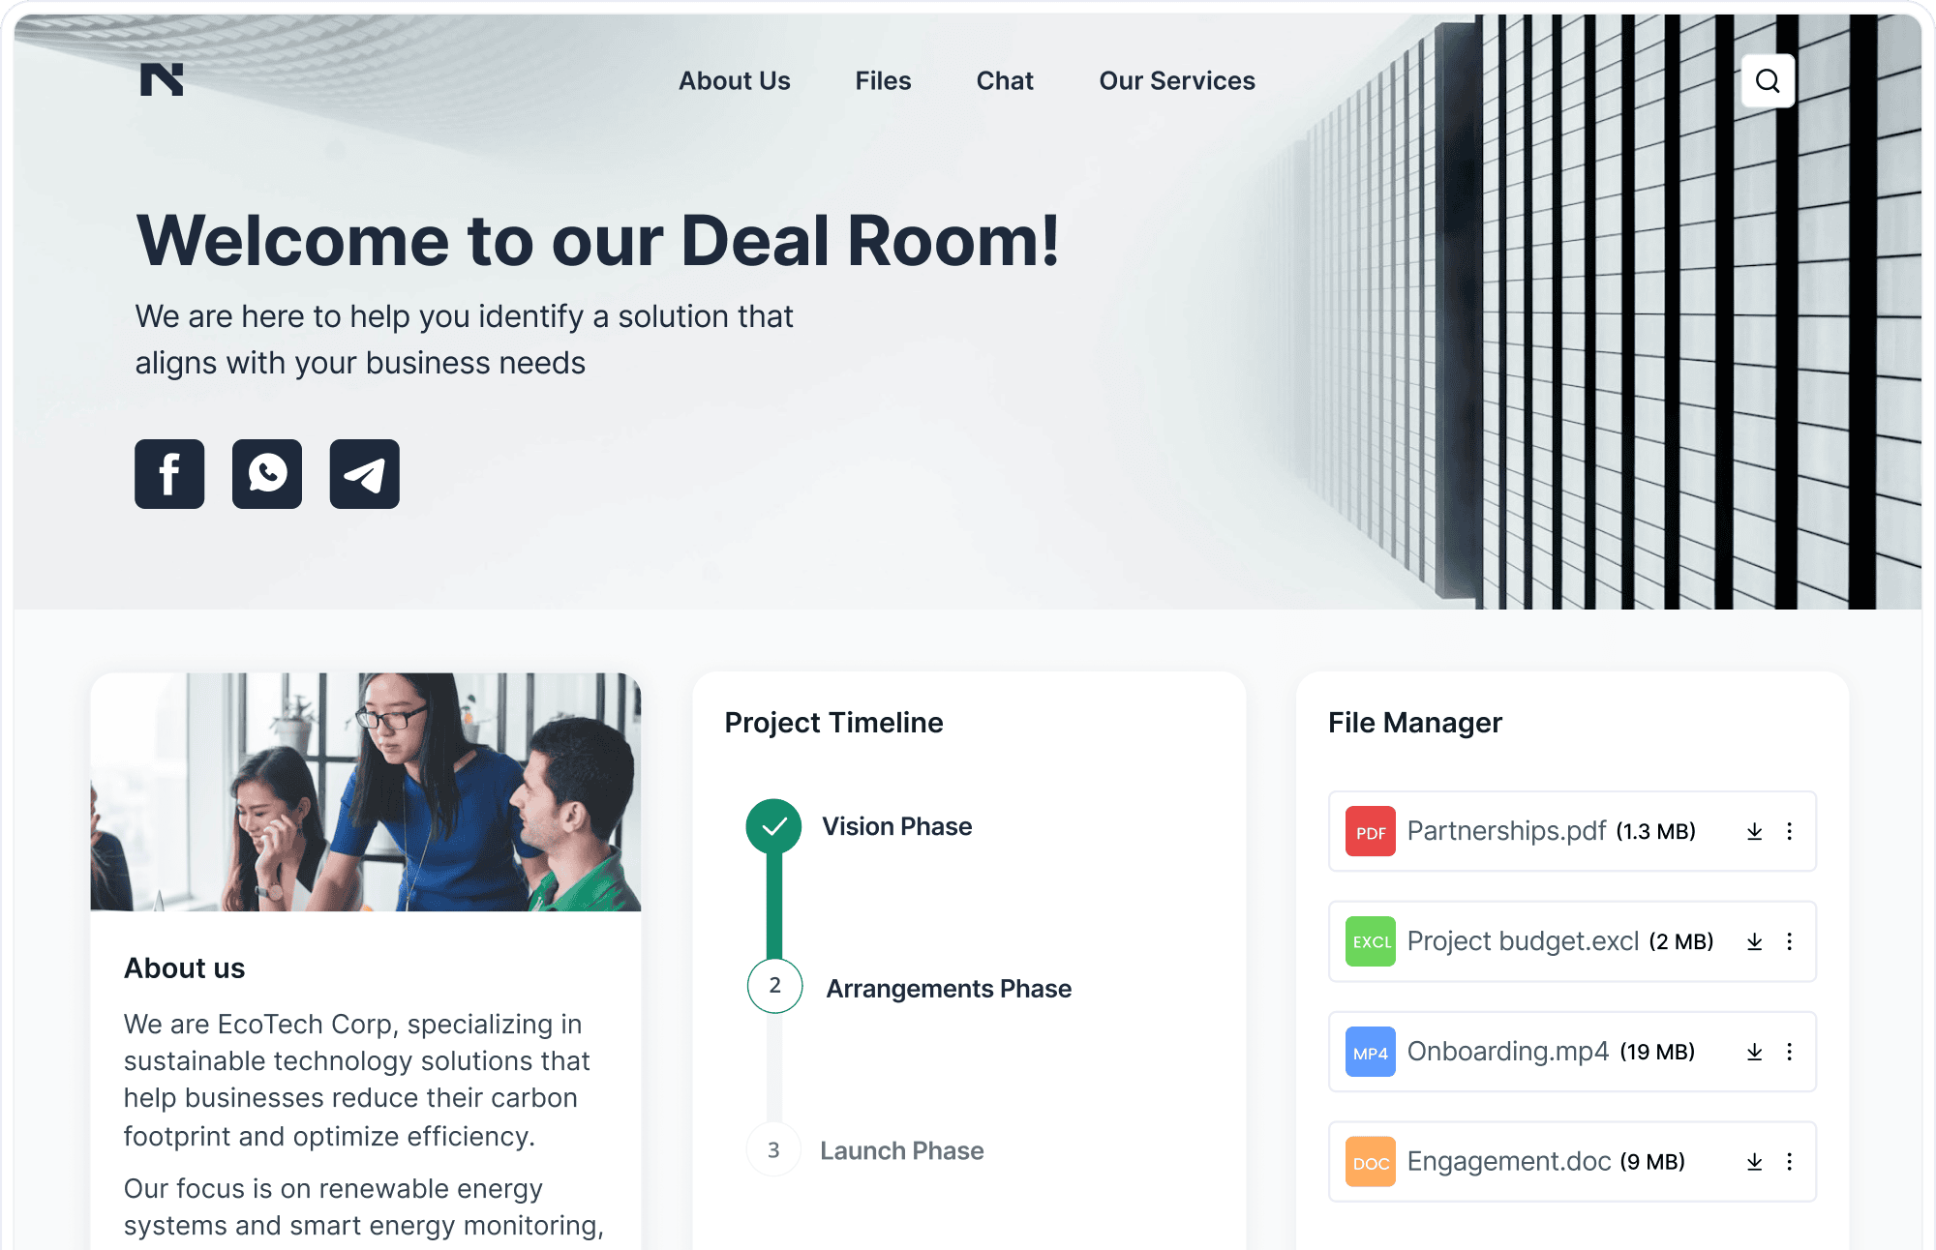Navigate to the About Us menu item
Image resolution: width=1936 pixels, height=1250 pixels.
coord(735,80)
